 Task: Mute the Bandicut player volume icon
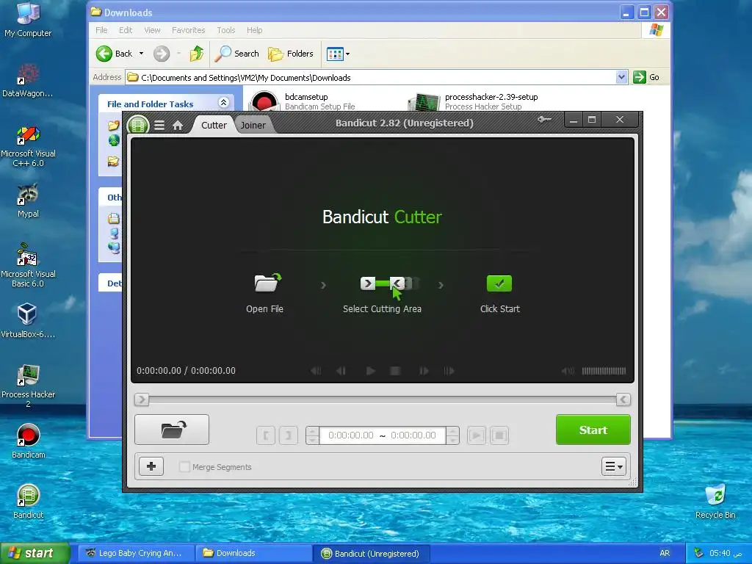[x=568, y=371]
